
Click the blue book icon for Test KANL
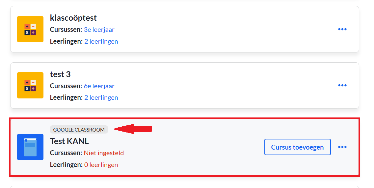(30, 147)
